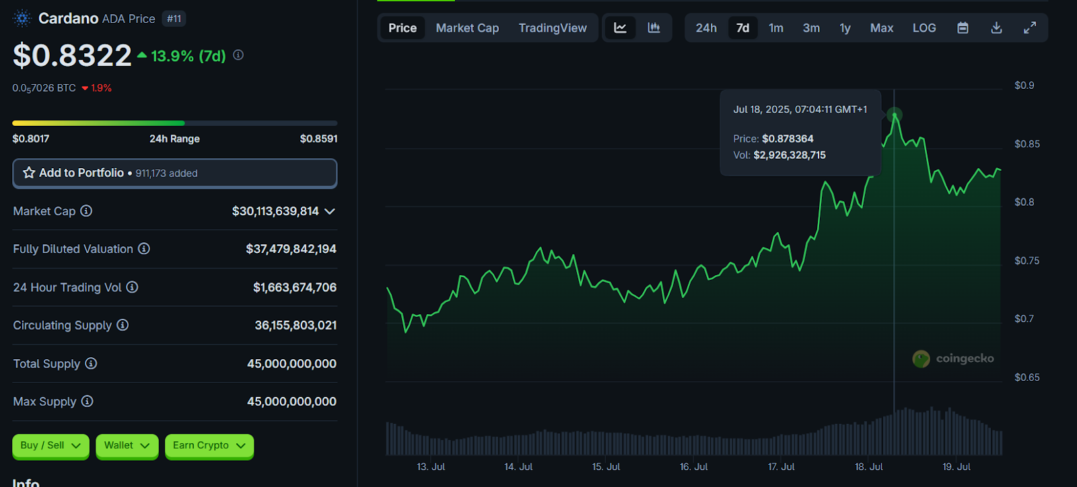Expand the Market Cap value chevron
Viewport: 1077px width, 487px height.
[x=330, y=211]
